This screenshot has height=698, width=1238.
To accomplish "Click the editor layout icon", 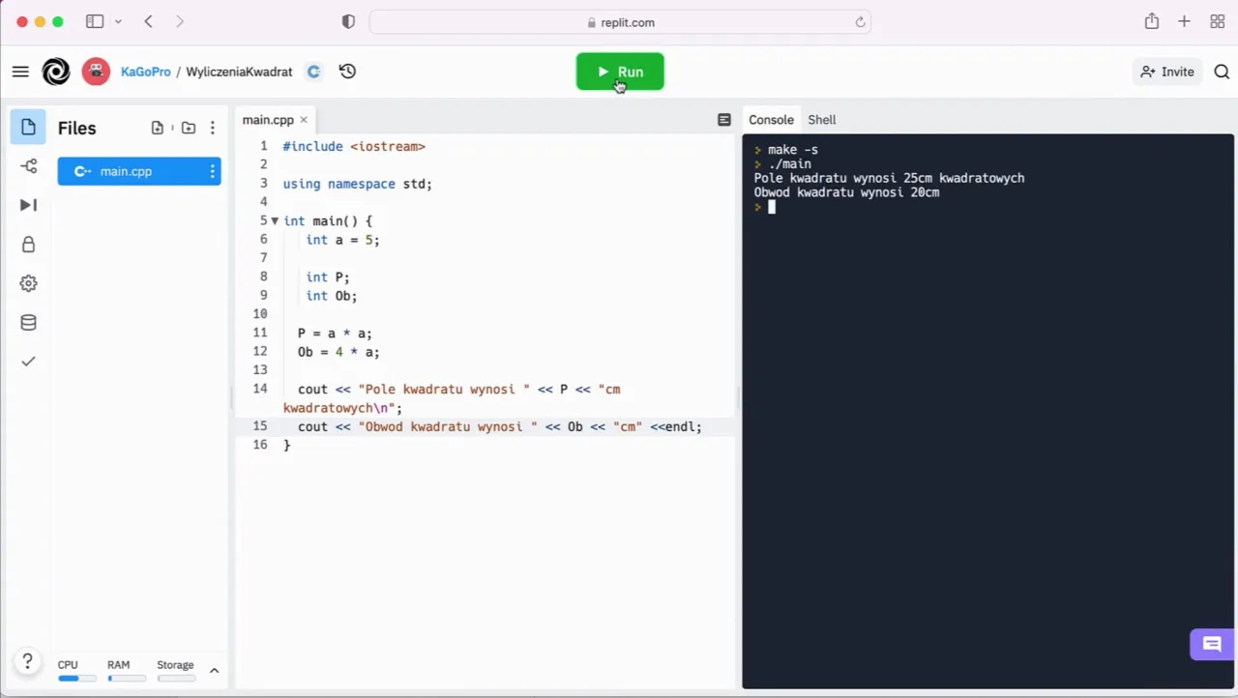I will (724, 120).
